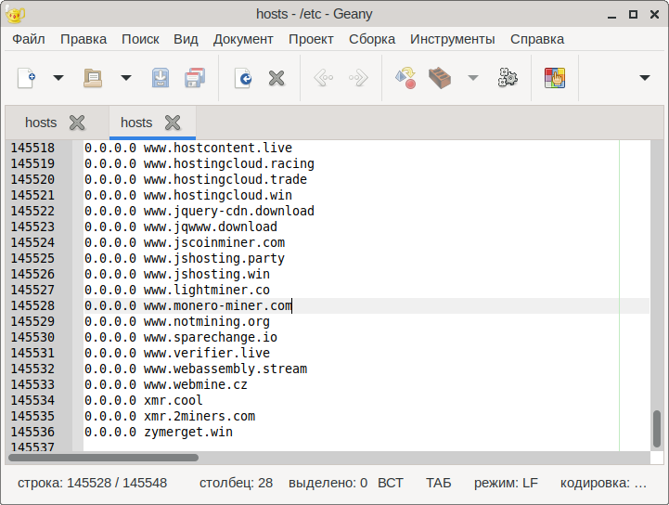Open the Файл menu

coord(29,39)
